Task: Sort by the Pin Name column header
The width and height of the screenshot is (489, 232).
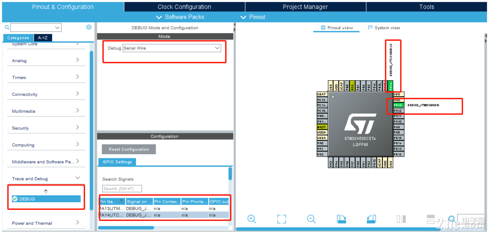Action: pos(112,202)
